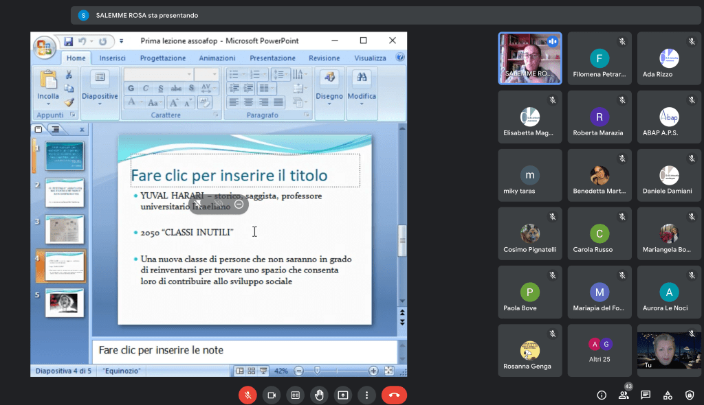Leave the call with red hang-up button
Viewport: 704px width, 405px height.
tap(394, 395)
